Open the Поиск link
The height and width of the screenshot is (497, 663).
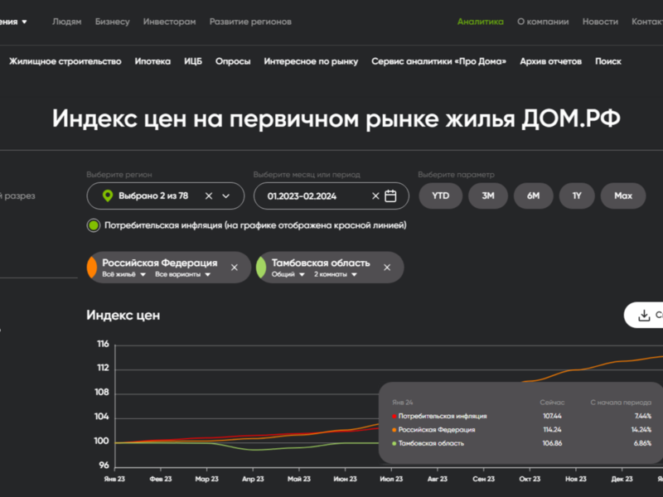pos(608,61)
